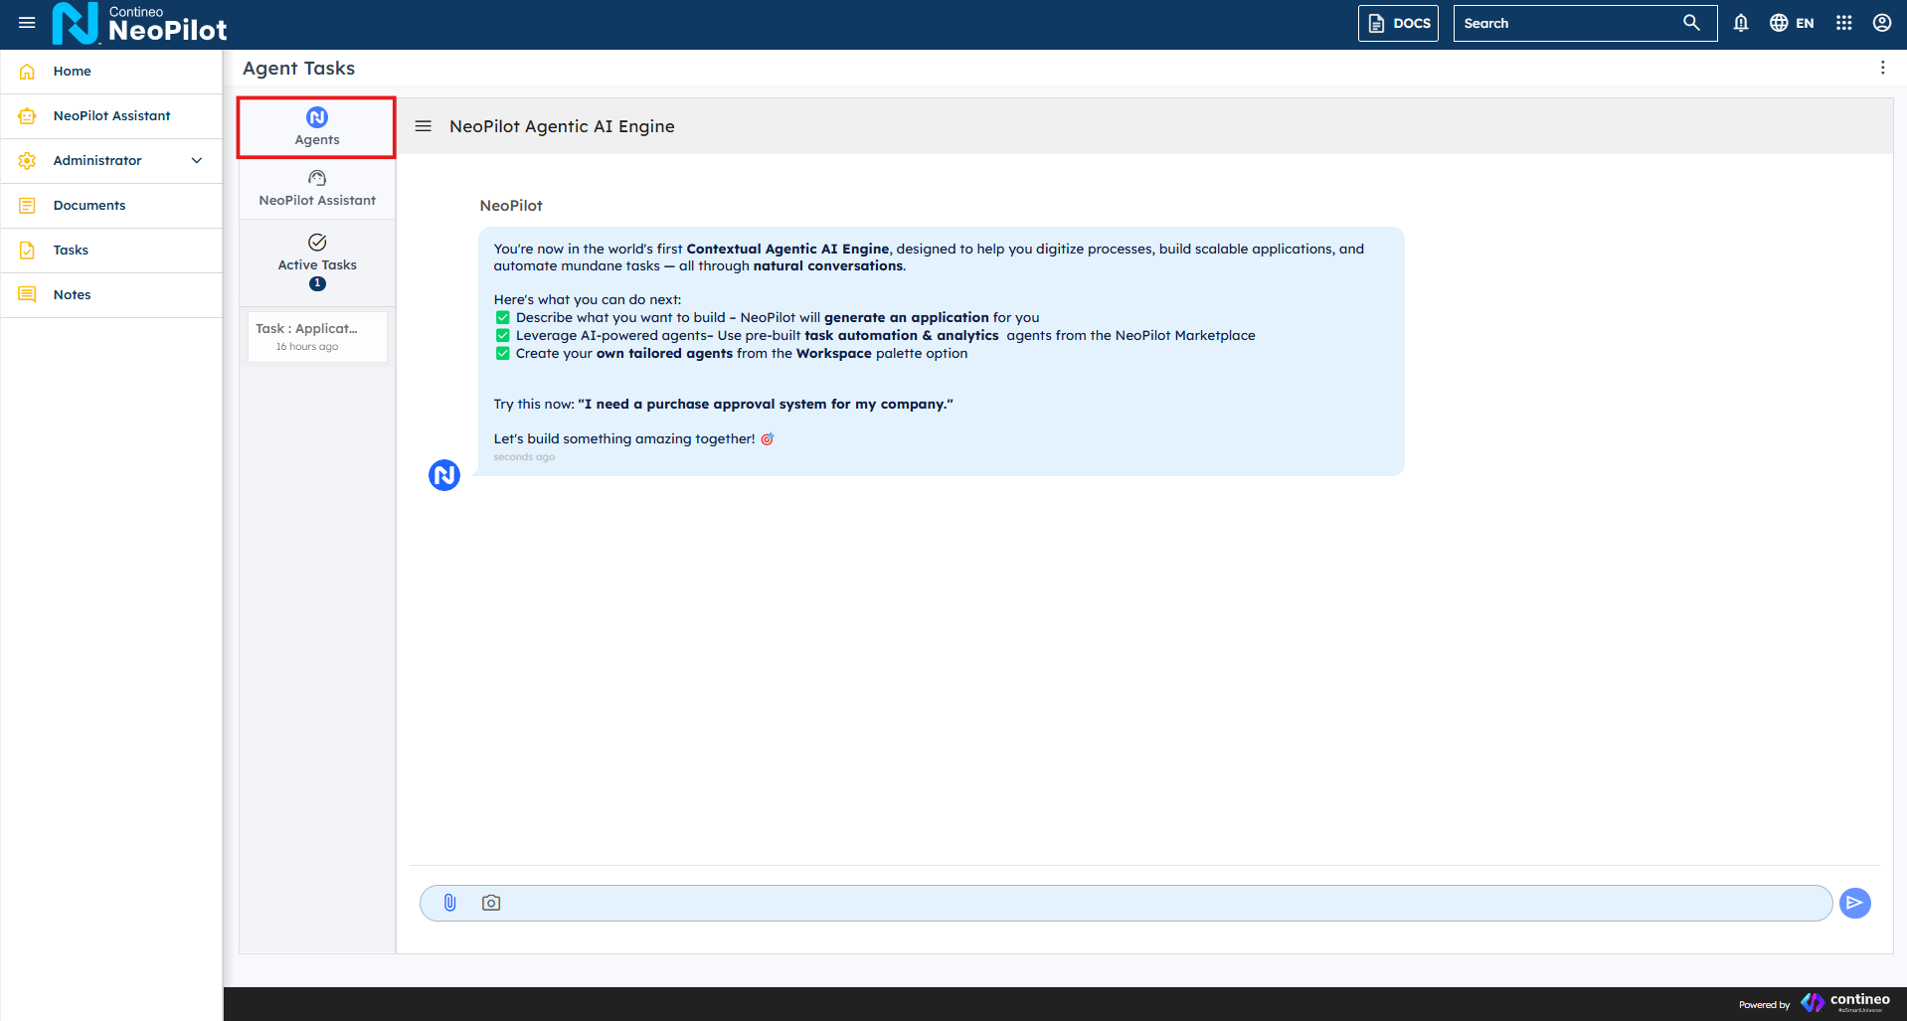Click the camera screenshot icon
The image size is (1907, 1021).
(491, 903)
